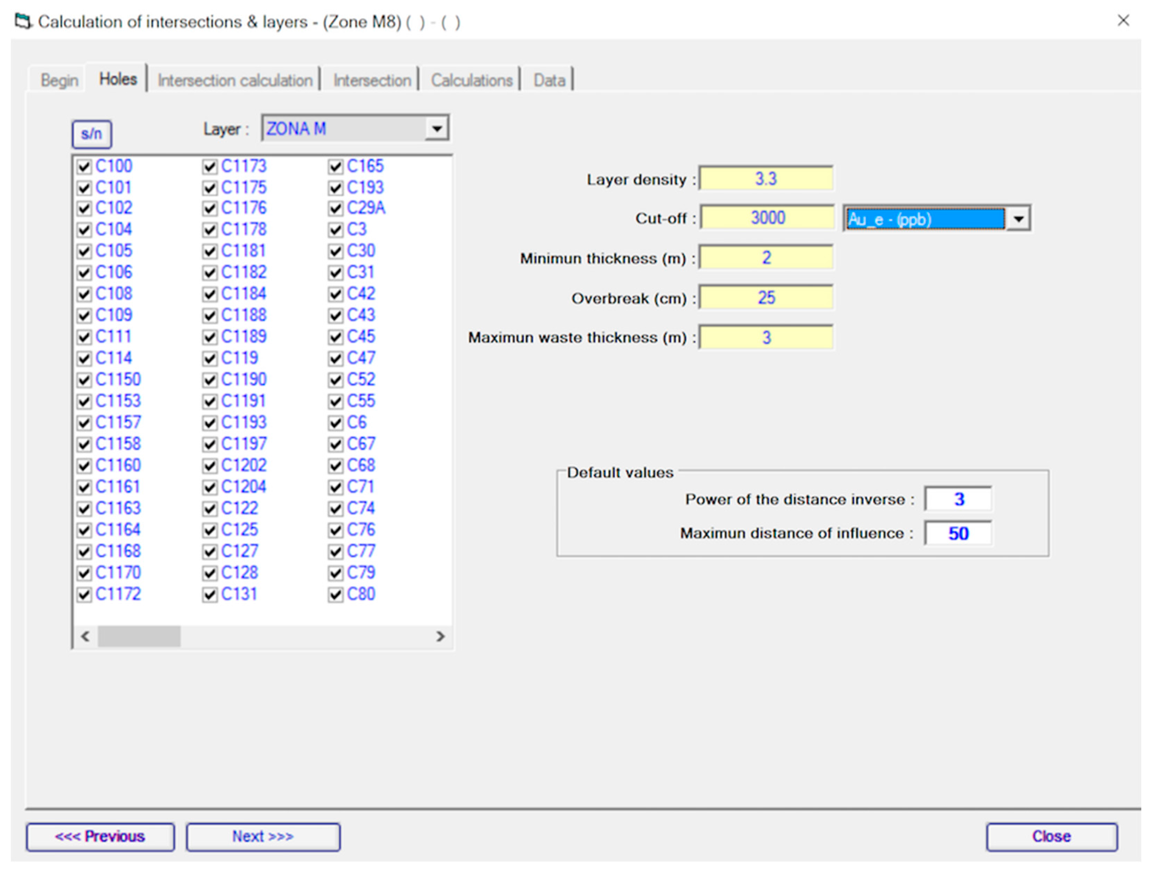
Task: Toggle the C29A hole checkbox
Action: pyautogui.click(x=335, y=209)
